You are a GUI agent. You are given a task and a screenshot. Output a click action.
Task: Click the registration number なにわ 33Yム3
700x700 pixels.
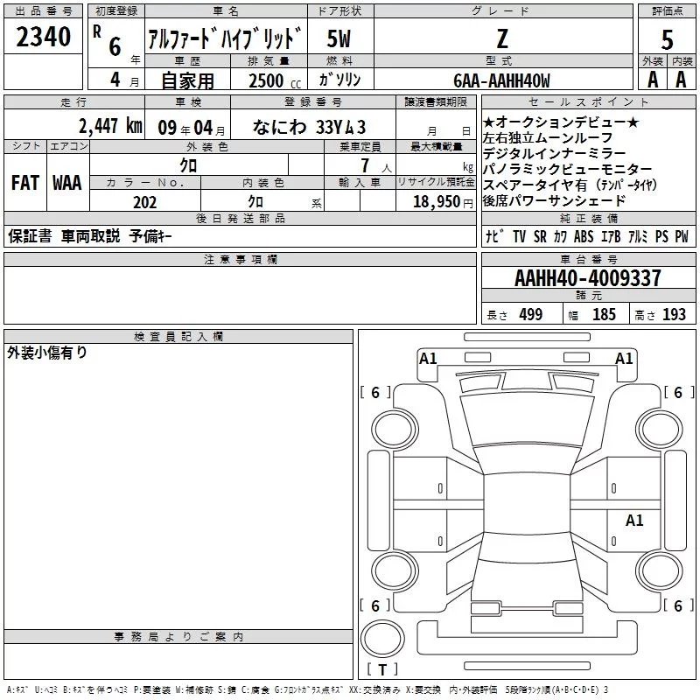(309, 126)
